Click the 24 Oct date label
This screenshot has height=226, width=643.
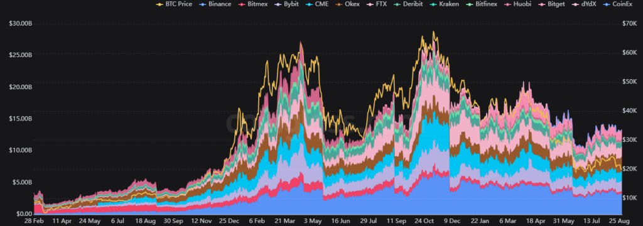pos(425,221)
